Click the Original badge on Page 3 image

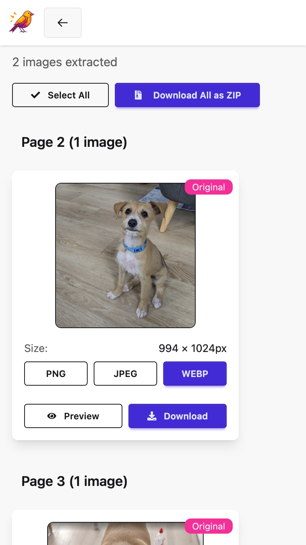[x=209, y=526]
